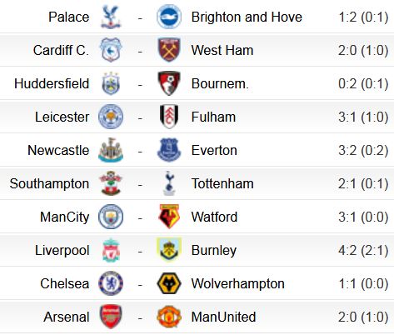Select the Newcastle United crest
The width and height of the screenshot is (394, 335).
(111, 150)
